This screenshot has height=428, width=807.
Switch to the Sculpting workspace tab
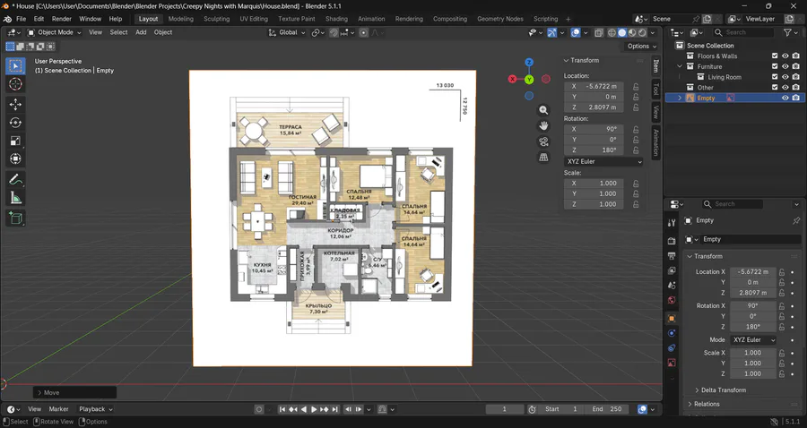(x=216, y=19)
